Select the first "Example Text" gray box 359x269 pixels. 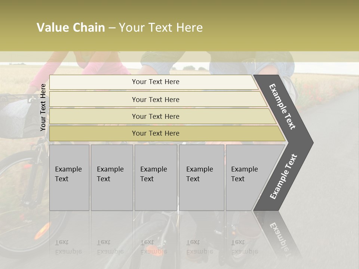[x=69, y=177]
